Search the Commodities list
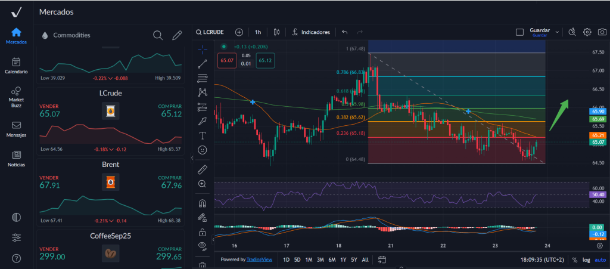Viewport: 610px width, 269px height. click(x=157, y=35)
